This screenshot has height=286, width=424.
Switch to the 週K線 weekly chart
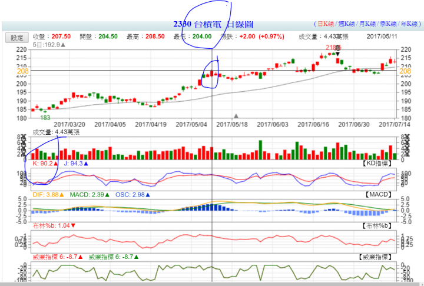click(346, 24)
